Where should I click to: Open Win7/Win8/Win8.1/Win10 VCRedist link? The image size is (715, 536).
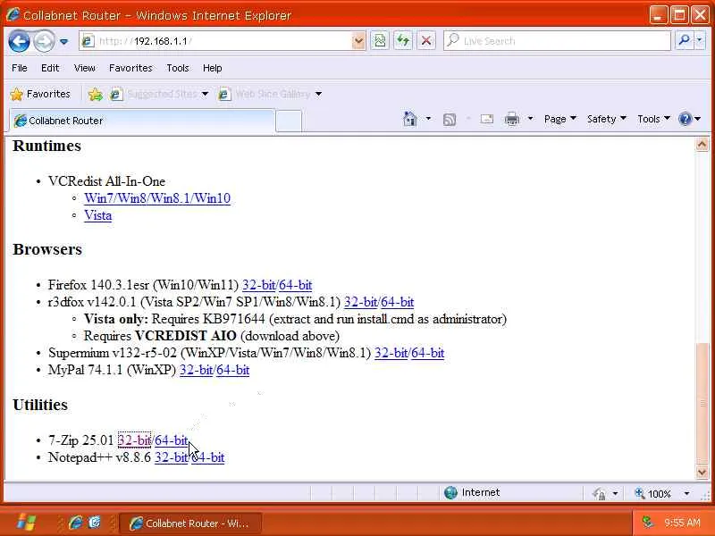(x=157, y=198)
